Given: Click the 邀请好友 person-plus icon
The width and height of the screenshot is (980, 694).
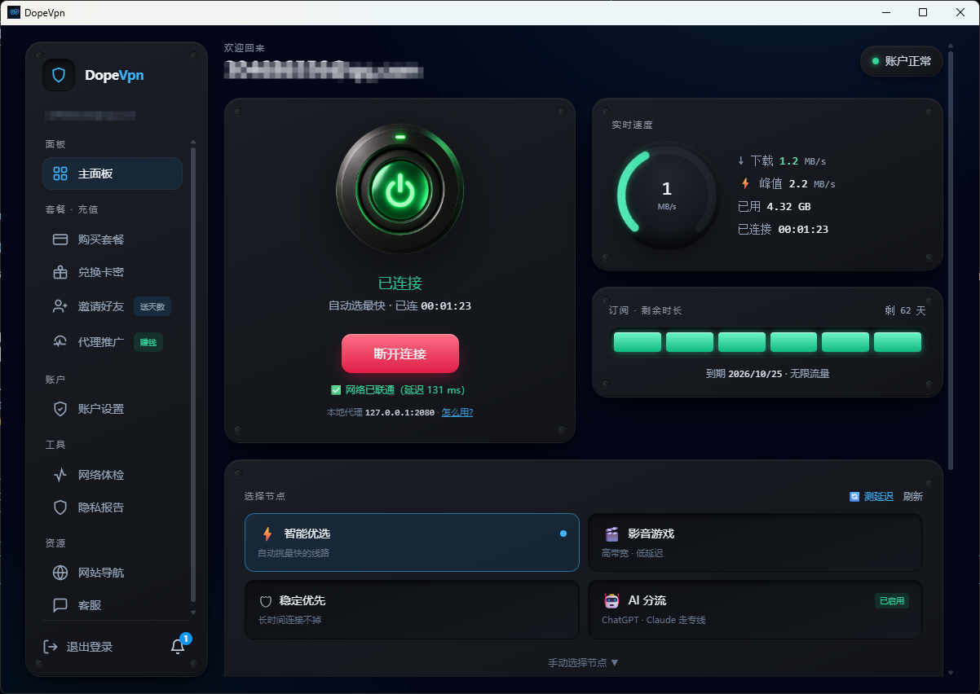Looking at the screenshot, I should click(x=60, y=306).
